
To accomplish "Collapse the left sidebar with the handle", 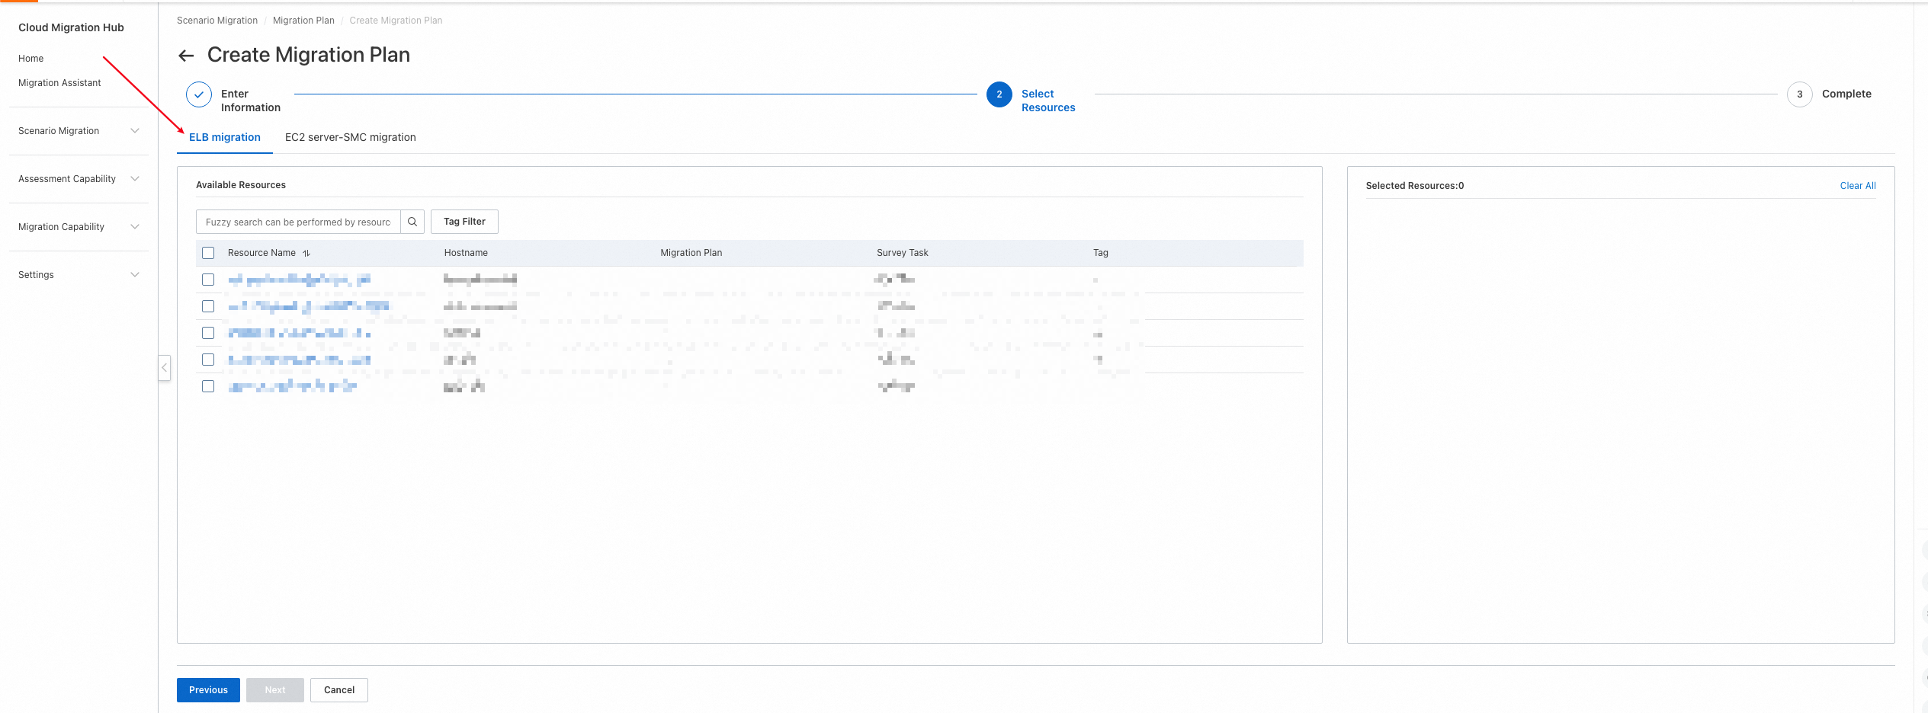I will click(x=164, y=367).
